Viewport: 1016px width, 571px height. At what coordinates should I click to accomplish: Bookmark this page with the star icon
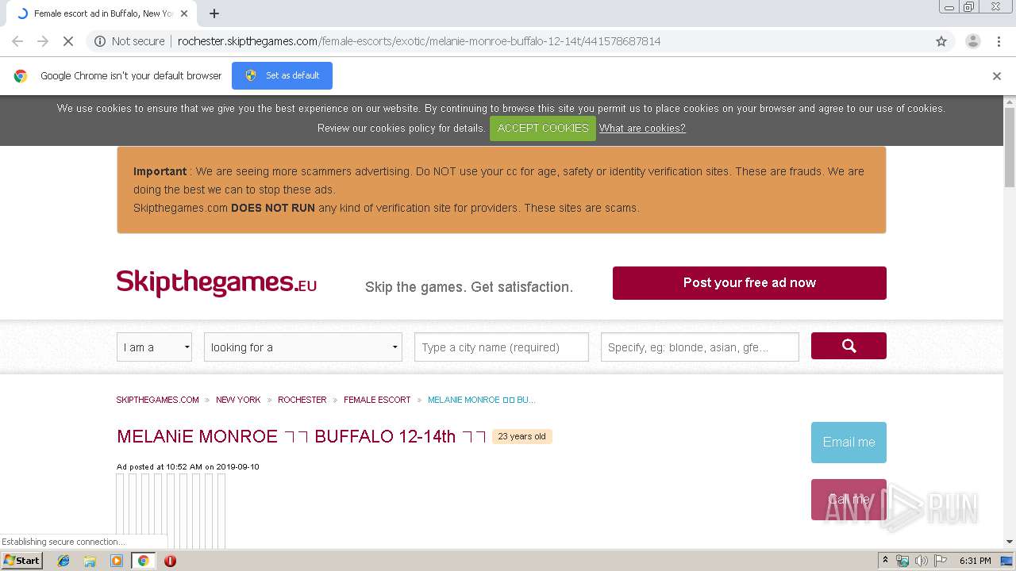(941, 41)
